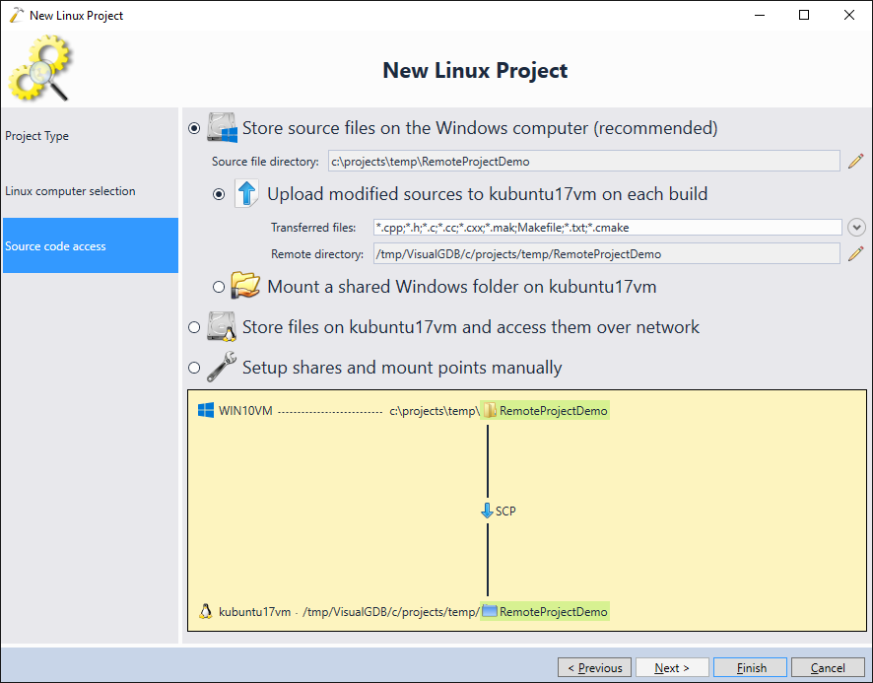Maximize the New Linux Project window
The height and width of the screenshot is (683, 873).
[x=804, y=15]
